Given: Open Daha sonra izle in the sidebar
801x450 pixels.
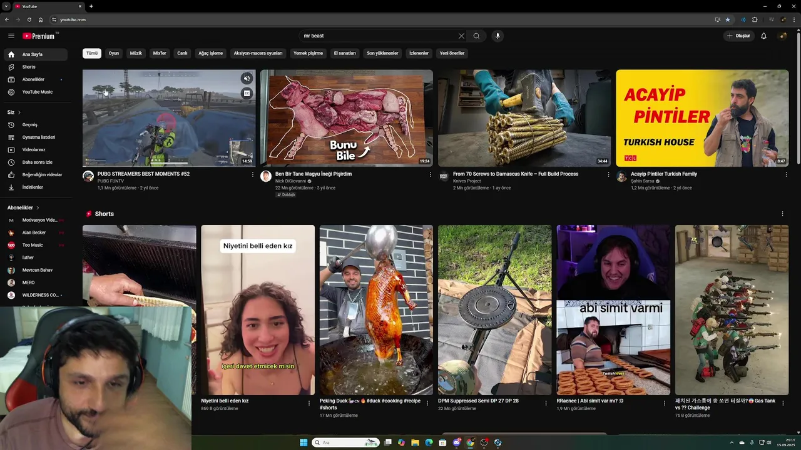Looking at the screenshot, I should pyautogui.click(x=36, y=162).
